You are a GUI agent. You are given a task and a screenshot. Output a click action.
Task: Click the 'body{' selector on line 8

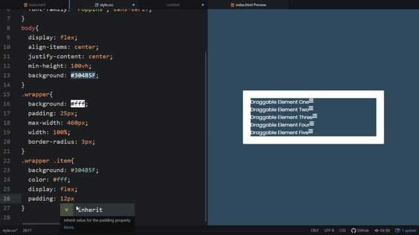pos(30,28)
